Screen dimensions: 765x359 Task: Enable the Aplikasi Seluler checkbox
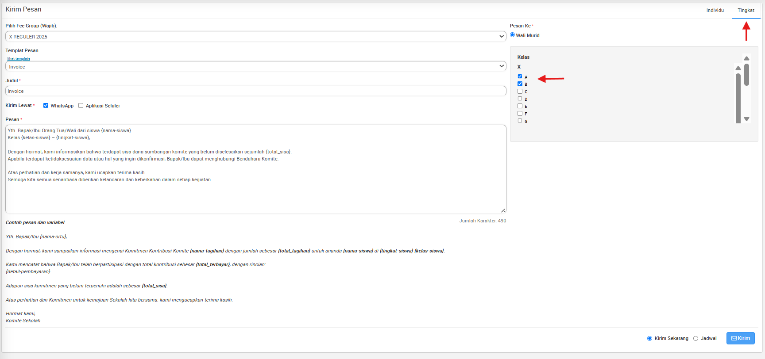[81, 106]
